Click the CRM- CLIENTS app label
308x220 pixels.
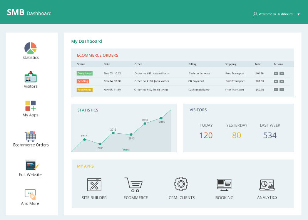[x=182, y=198]
